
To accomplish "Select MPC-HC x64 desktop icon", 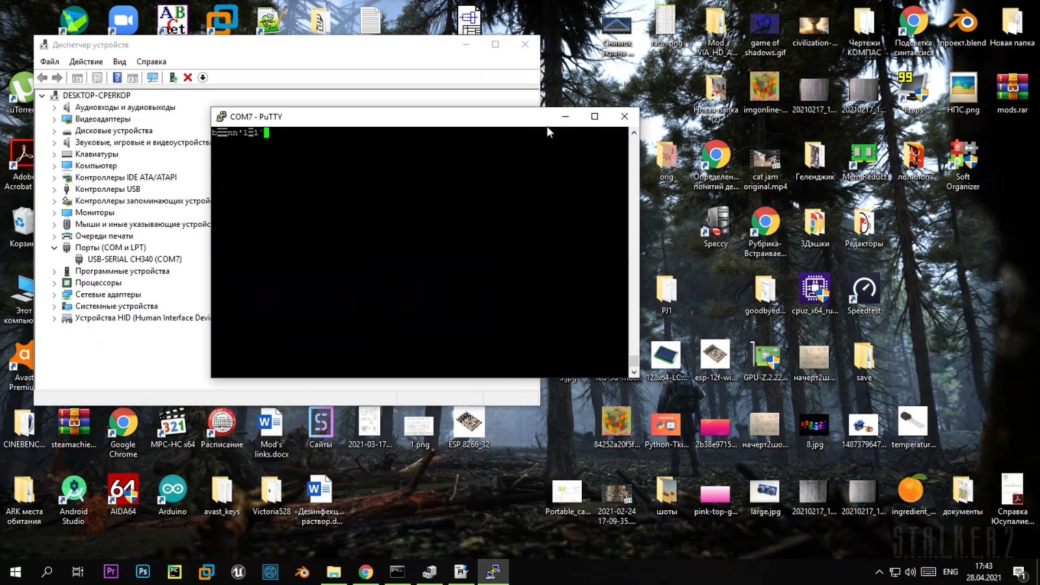I will 172,429.
